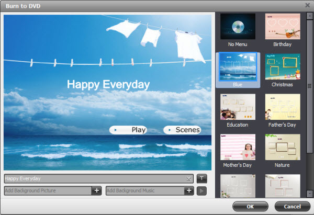The width and height of the screenshot is (314, 215).
Task: Play the background music preview
Action: 201,191
